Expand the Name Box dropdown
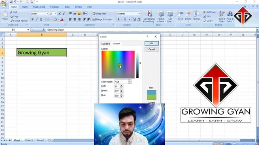The height and width of the screenshot is (145, 259). click(28, 30)
